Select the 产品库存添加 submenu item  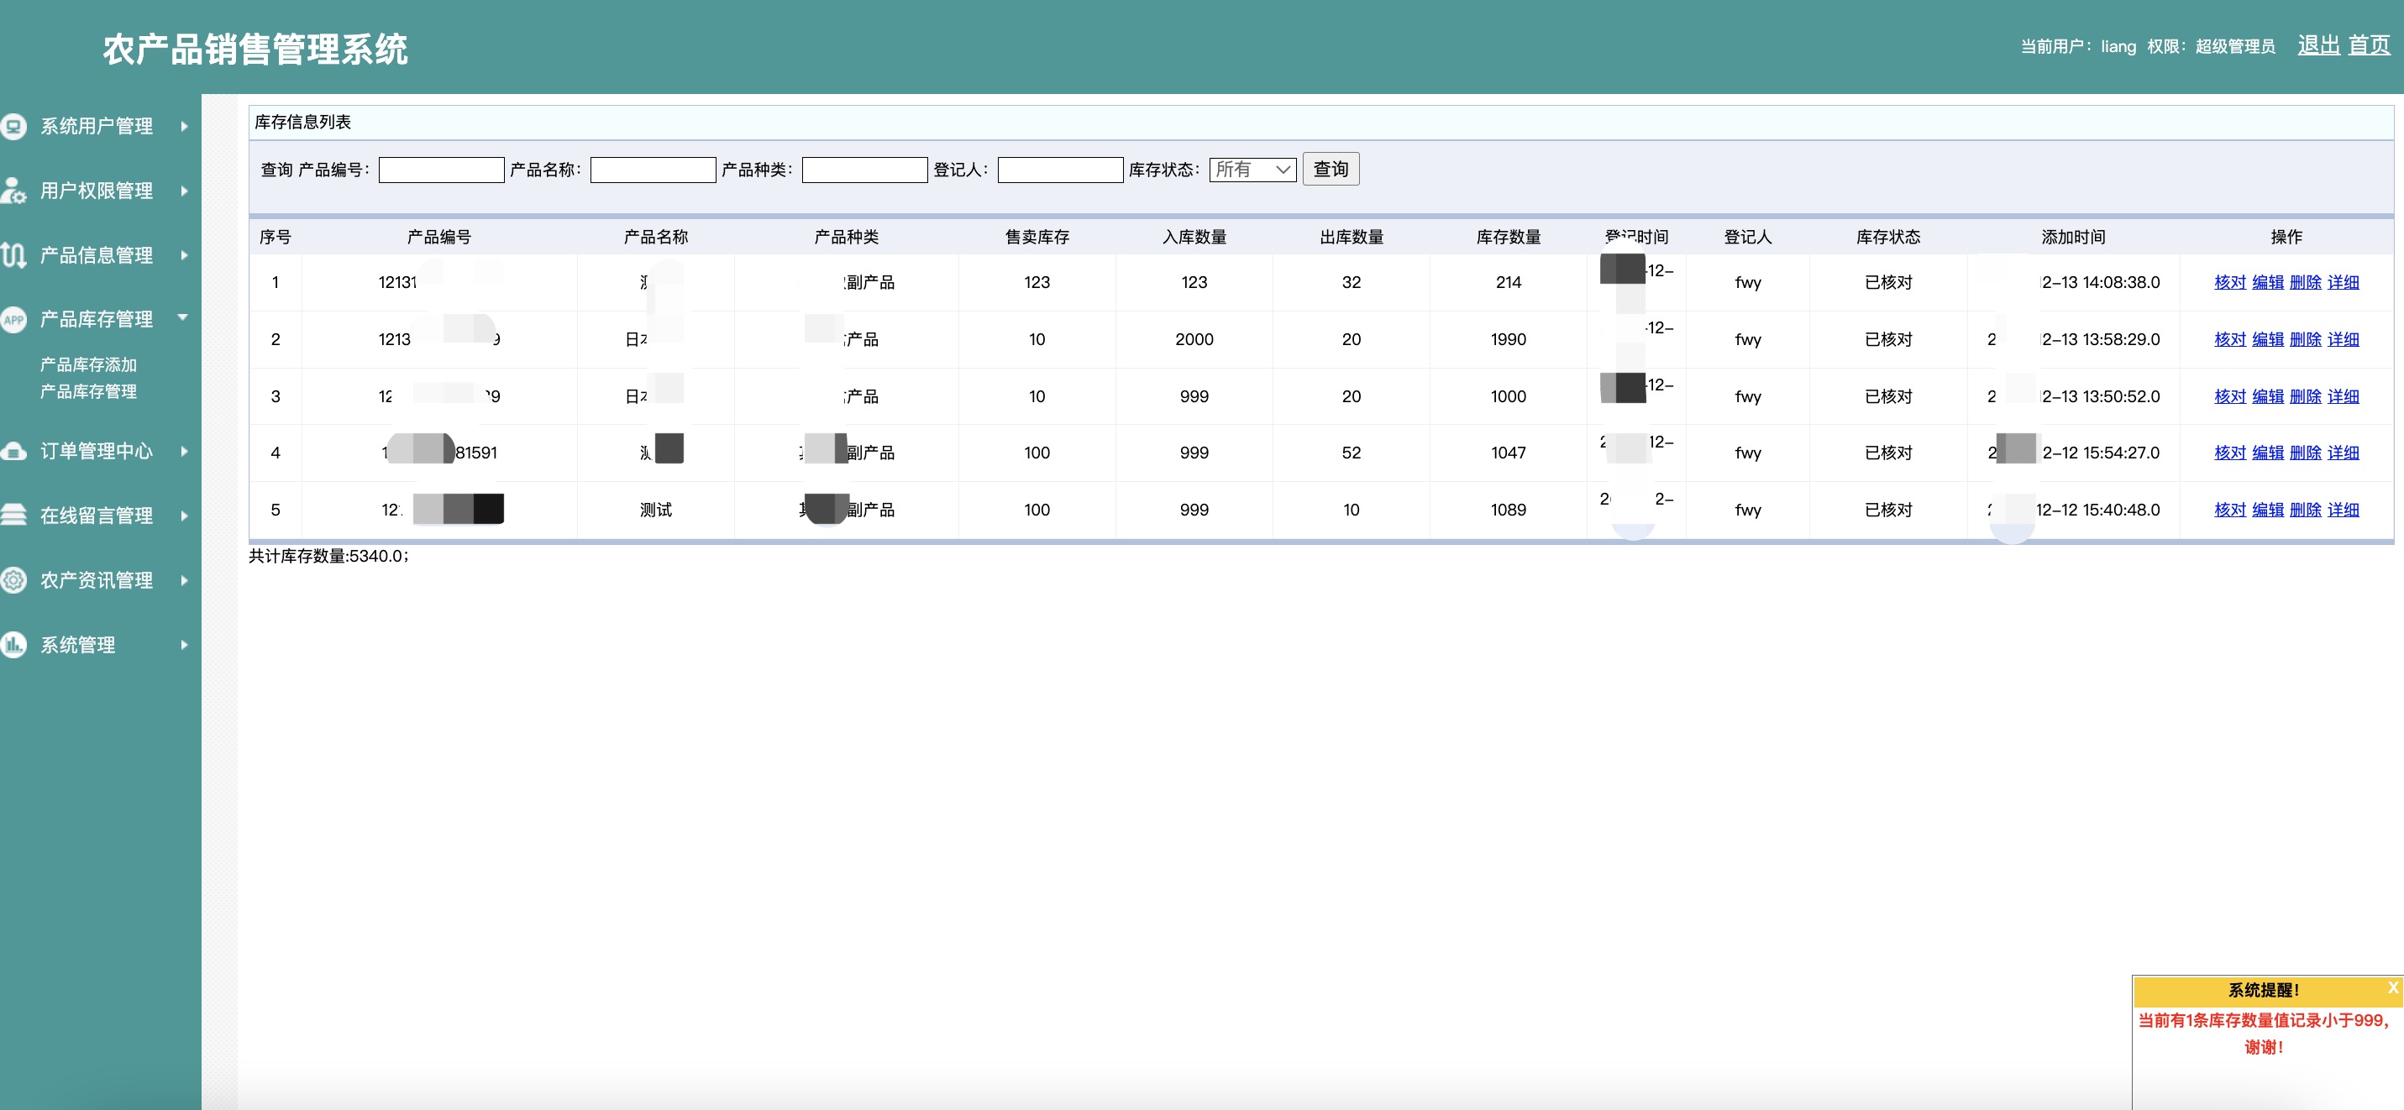(89, 364)
